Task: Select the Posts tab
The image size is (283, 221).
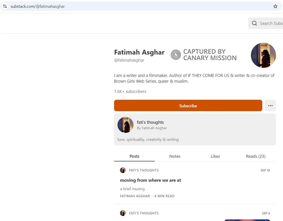Action: (x=134, y=156)
